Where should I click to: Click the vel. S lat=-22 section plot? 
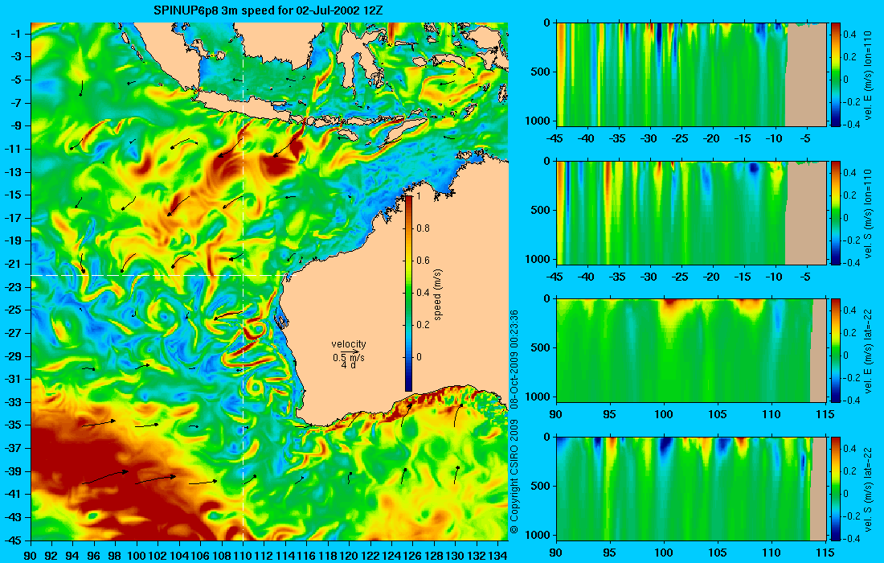pyautogui.click(x=691, y=488)
